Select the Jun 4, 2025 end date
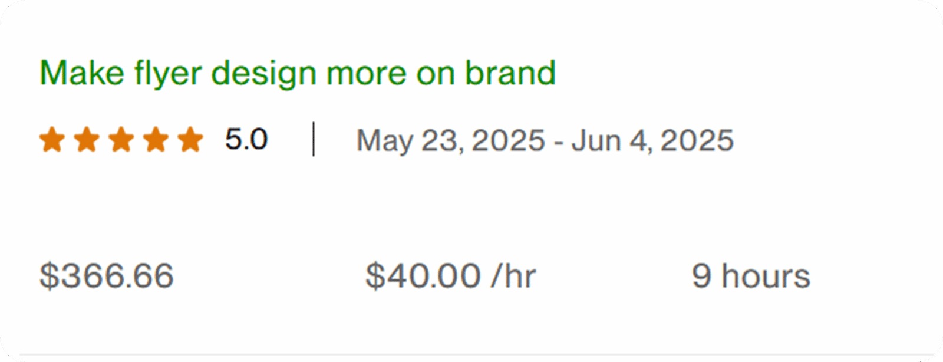This screenshot has width=943, height=362. (652, 141)
